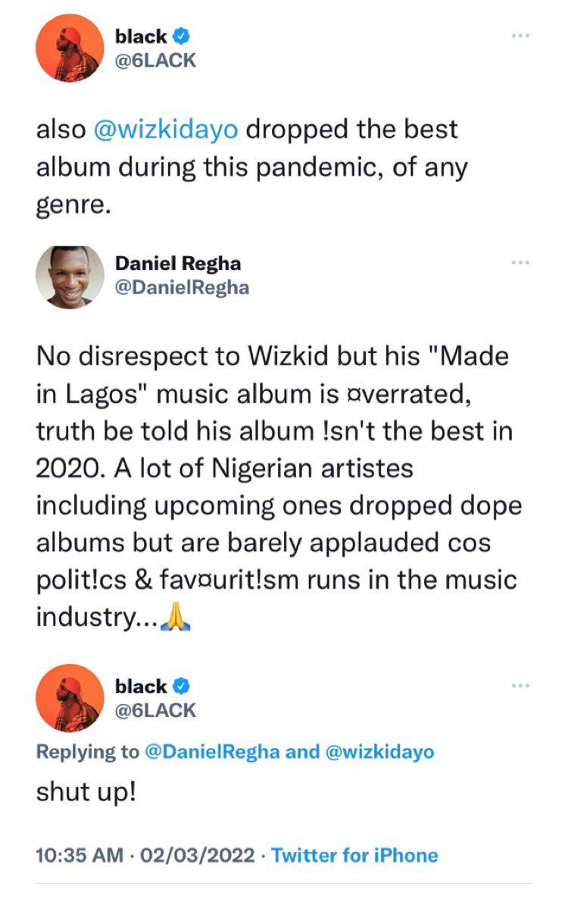This screenshot has width=568, height=902.
Task: Click the timestamp 10:35 AM
Action: click(x=77, y=855)
